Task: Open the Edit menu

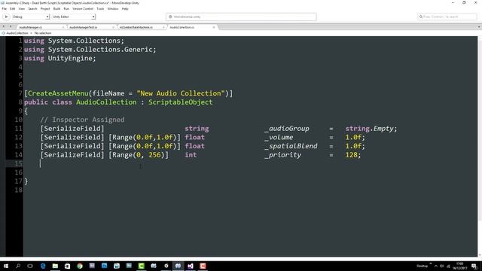Action: (13, 8)
